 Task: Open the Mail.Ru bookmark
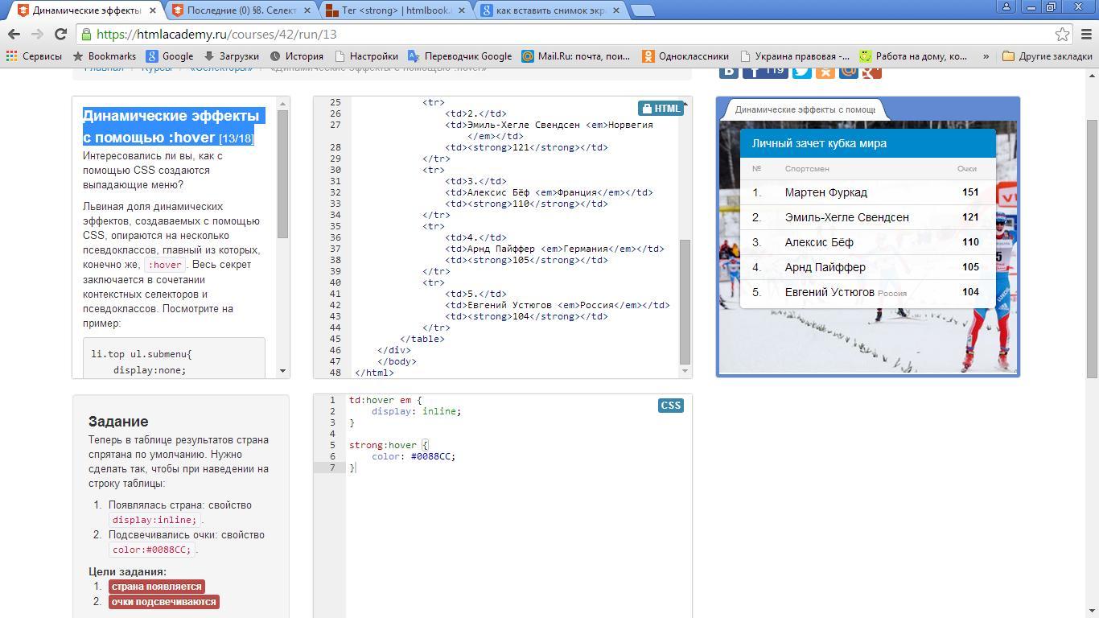(576, 56)
